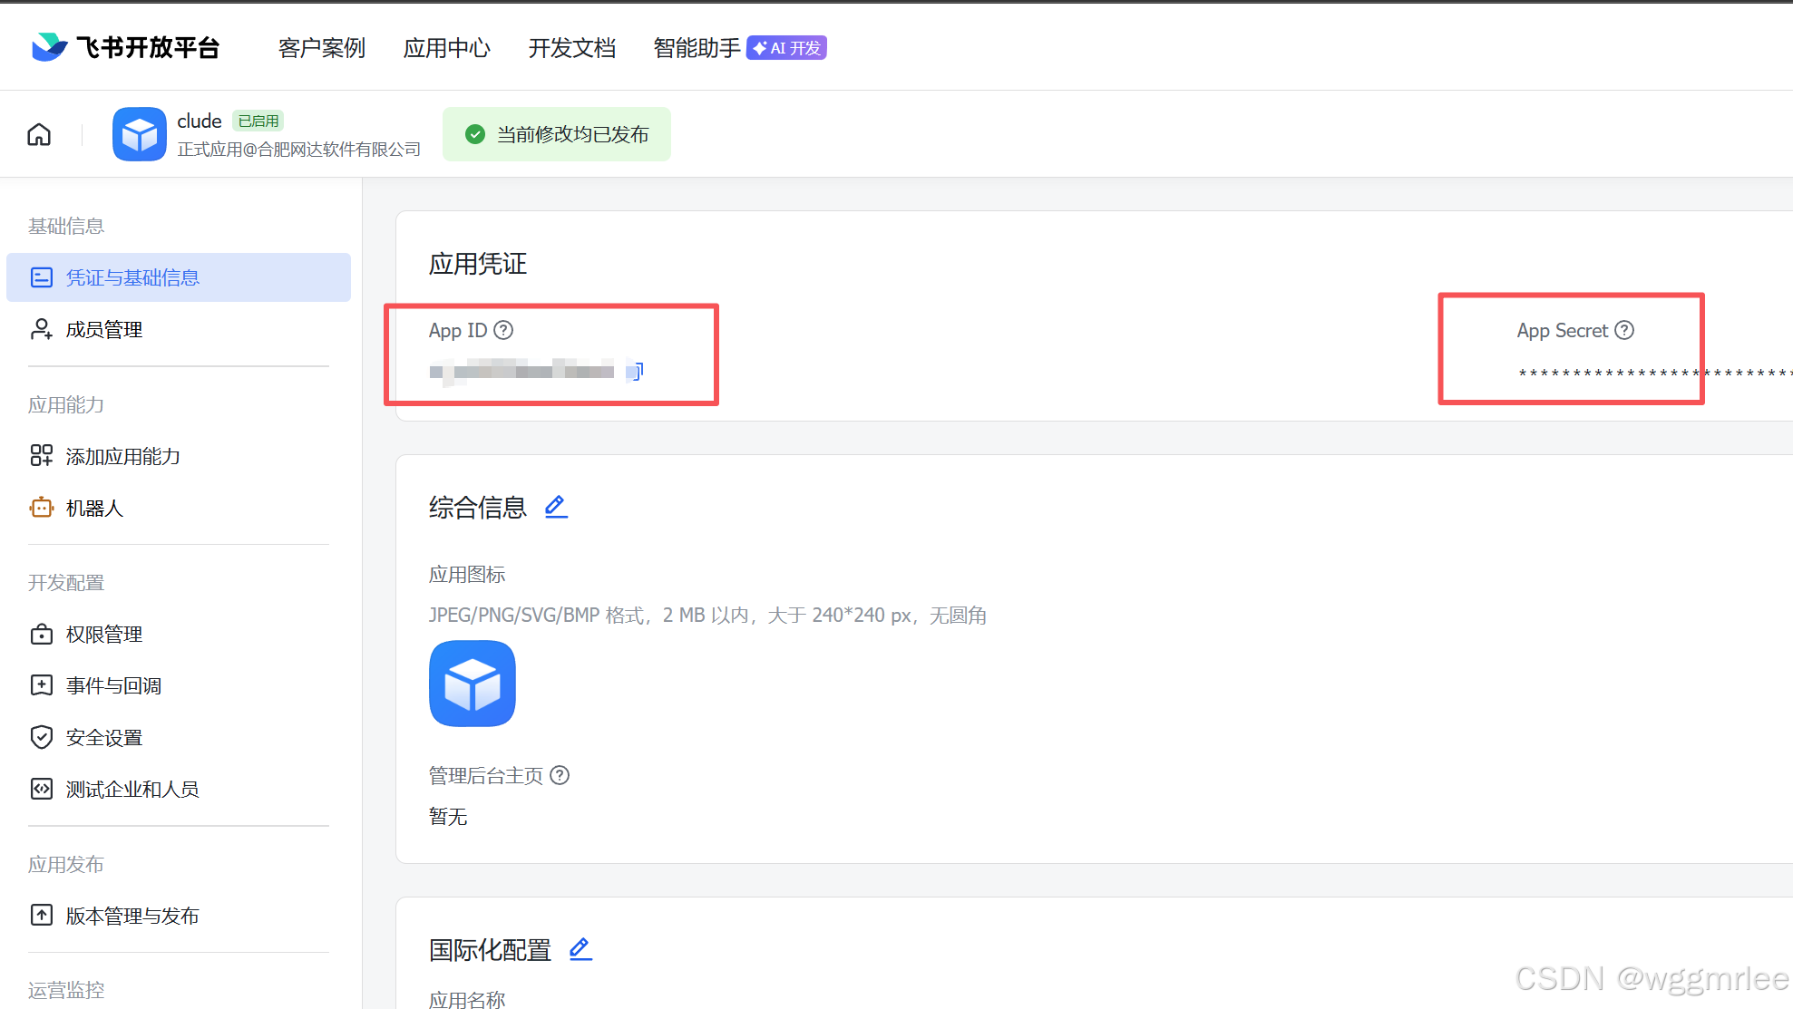Click the application icon thumbnail
The height and width of the screenshot is (1009, 1793).
[x=472, y=684]
